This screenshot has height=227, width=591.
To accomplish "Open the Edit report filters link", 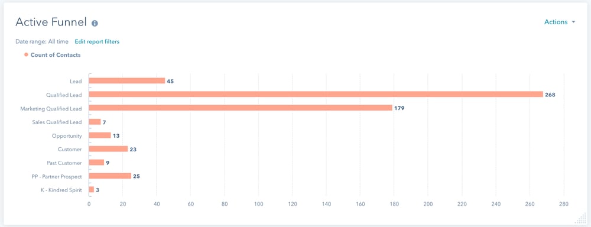I will (97, 41).
